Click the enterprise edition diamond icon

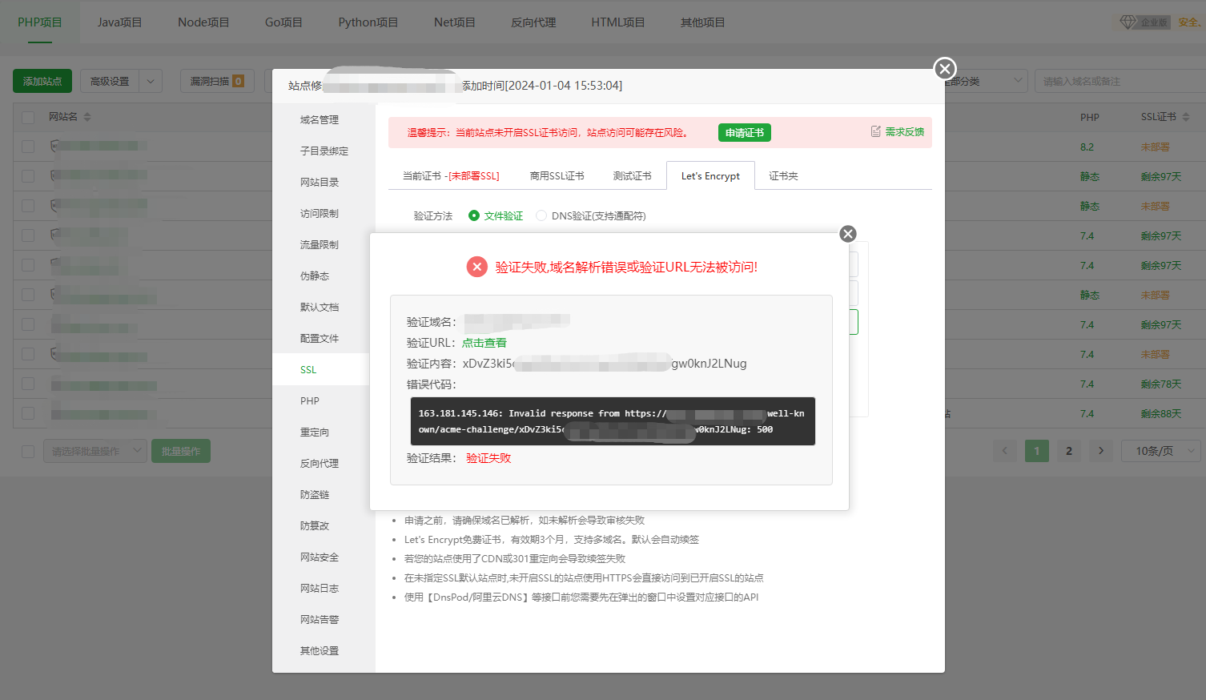coord(1128,22)
